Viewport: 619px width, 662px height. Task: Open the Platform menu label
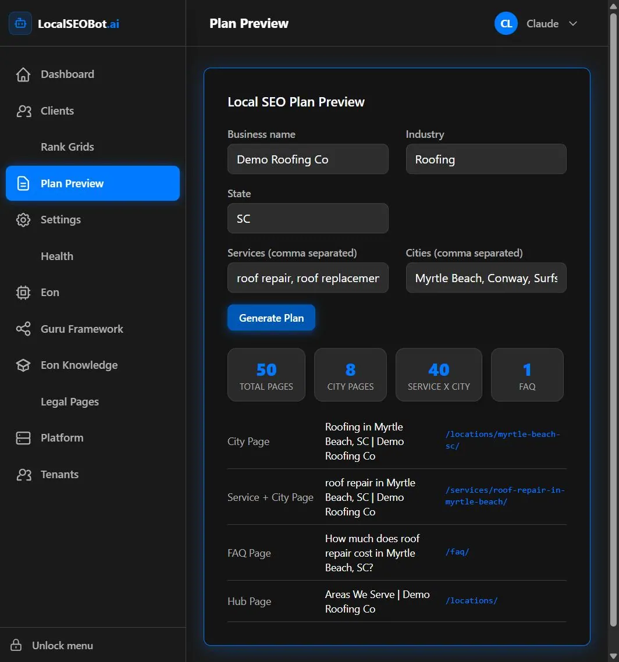pos(62,438)
